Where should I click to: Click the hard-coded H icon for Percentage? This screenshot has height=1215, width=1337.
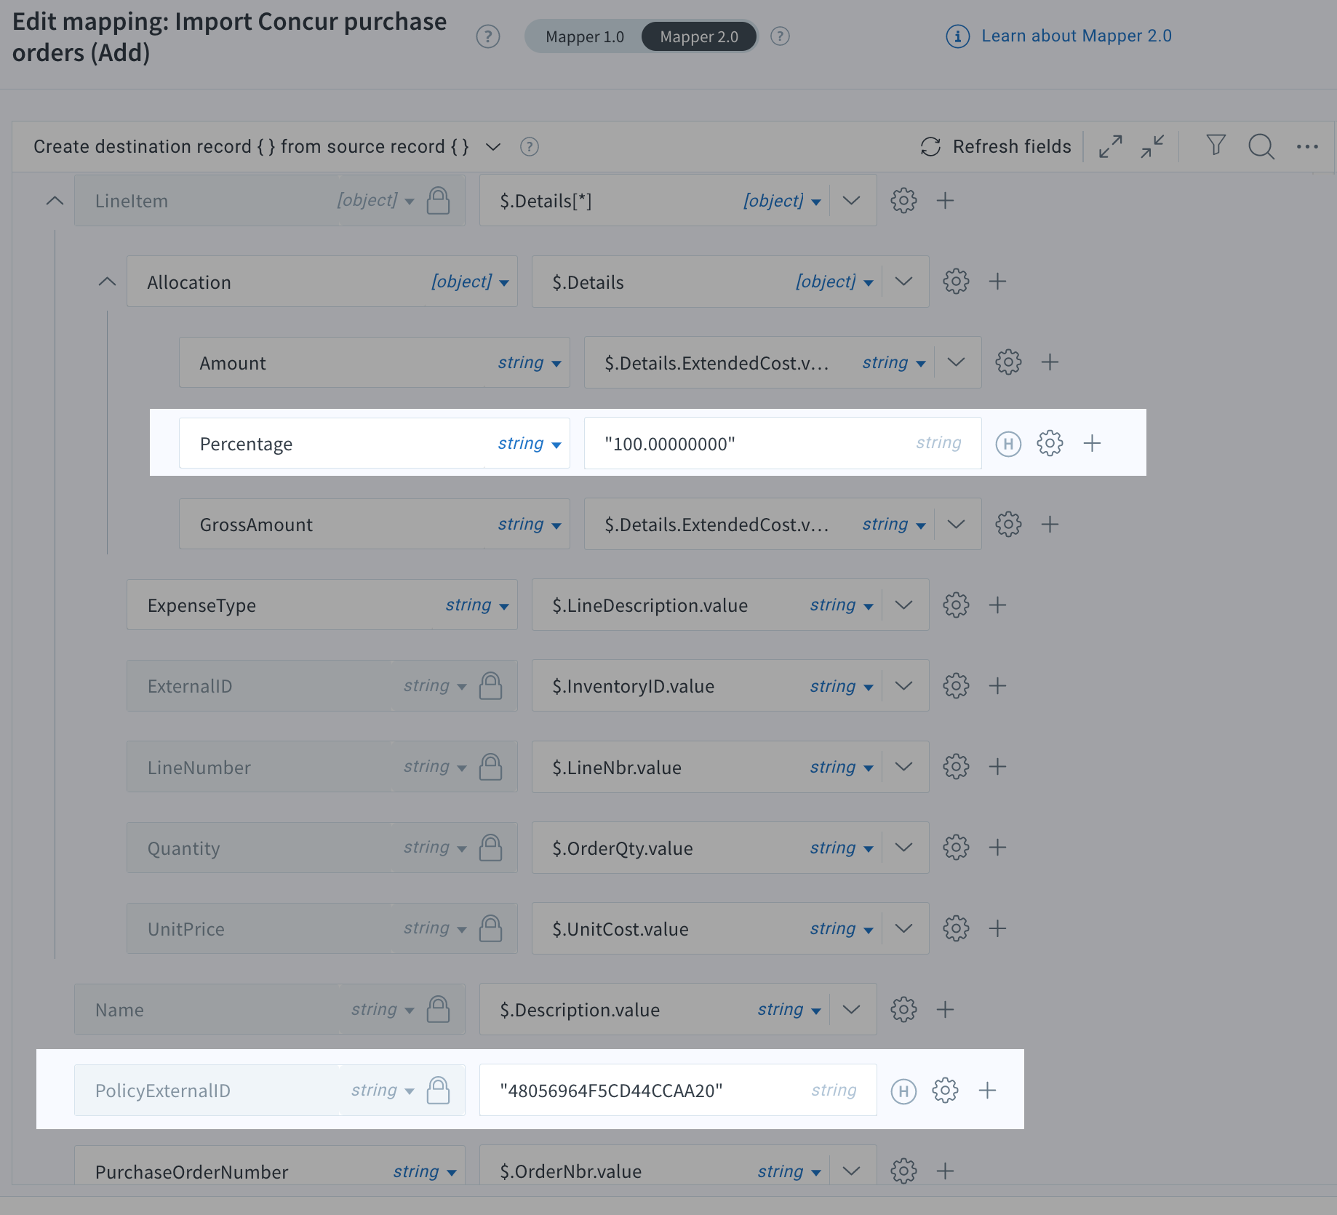(x=1008, y=443)
